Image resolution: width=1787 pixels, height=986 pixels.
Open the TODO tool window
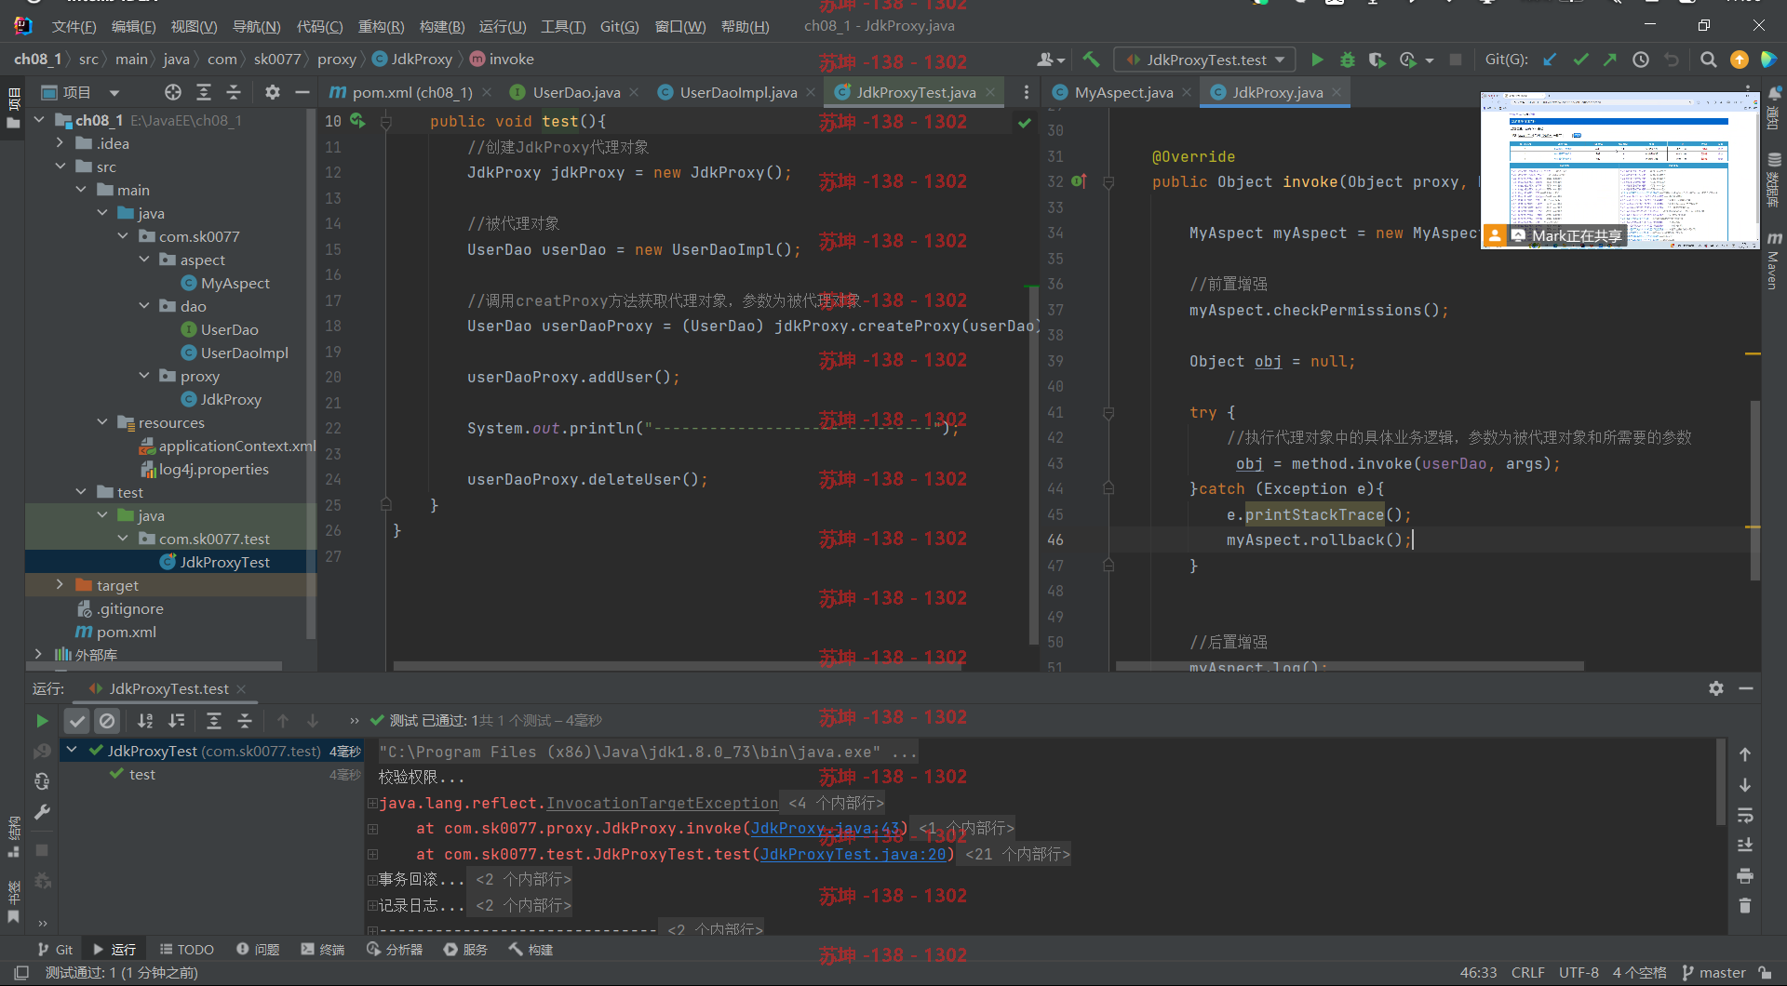coord(186,950)
